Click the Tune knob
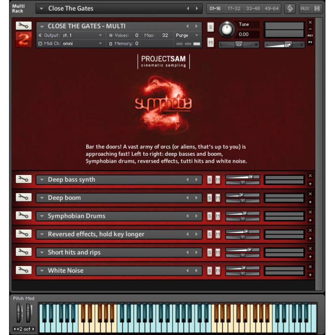The width and height of the screenshot is (335, 335). pos(227,29)
